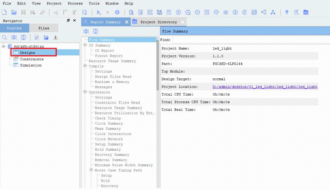Switch to the Files tab in Navigator
The image size is (330, 190).
click(x=44, y=28)
